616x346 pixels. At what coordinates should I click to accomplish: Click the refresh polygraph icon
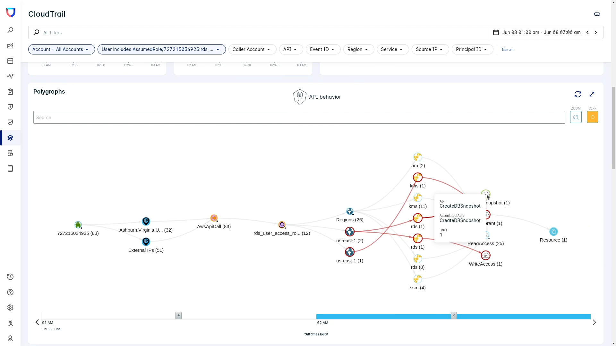[x=577, y=94]
